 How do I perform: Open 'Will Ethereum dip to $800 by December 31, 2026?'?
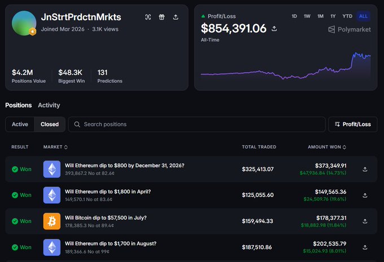[124, 166]
